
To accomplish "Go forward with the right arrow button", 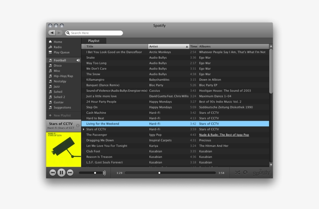I will coord(59,33).
